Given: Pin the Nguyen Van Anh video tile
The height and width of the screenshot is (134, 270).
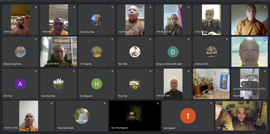Looking at the screenshot, I should pyautogui.click(x=244, y=84).
